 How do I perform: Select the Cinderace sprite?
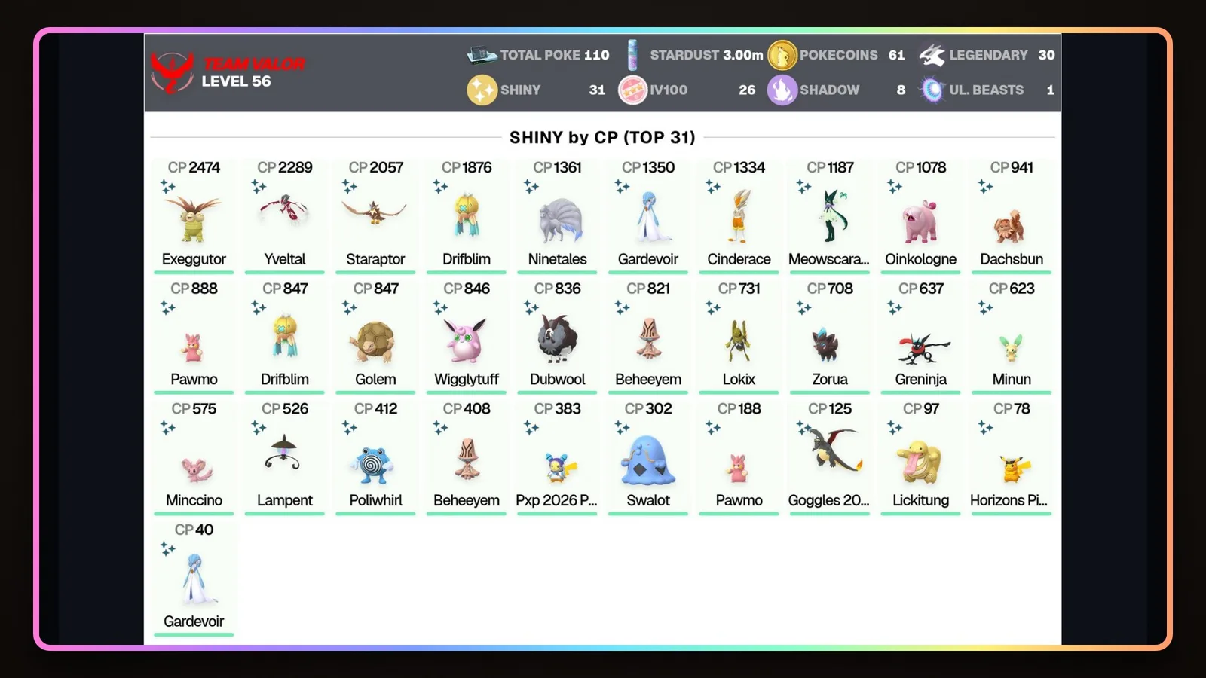(x=739, y=216)
